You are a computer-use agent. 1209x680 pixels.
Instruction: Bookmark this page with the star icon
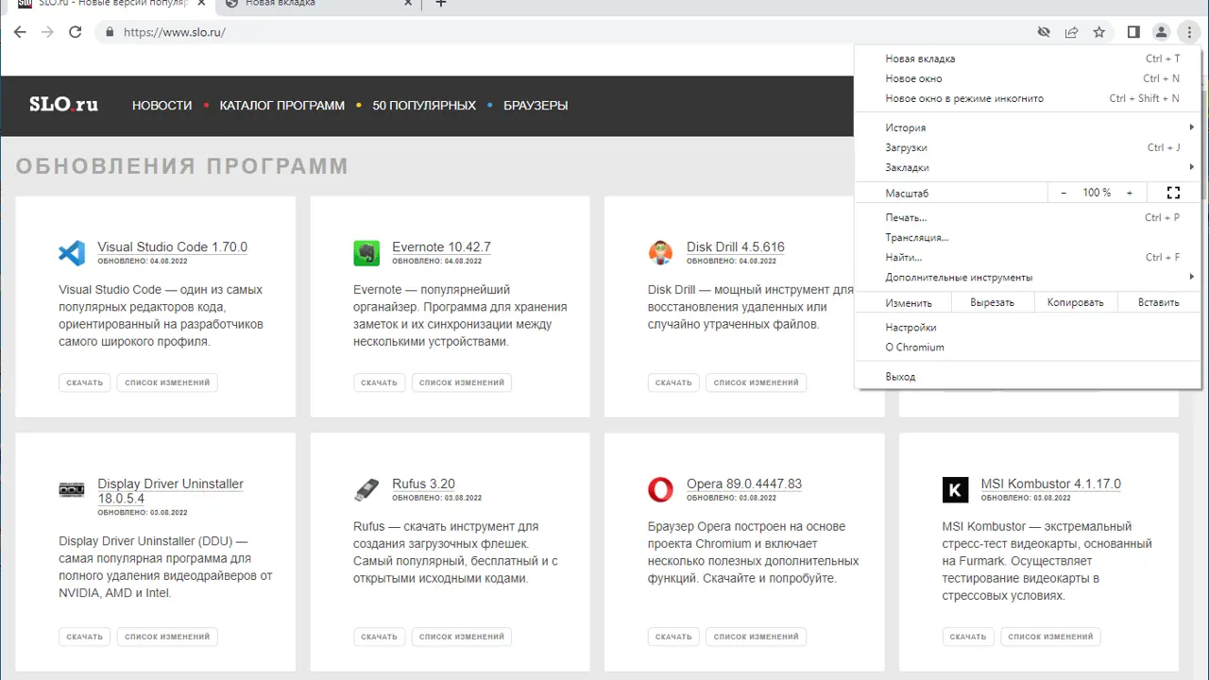(1099, 32)
